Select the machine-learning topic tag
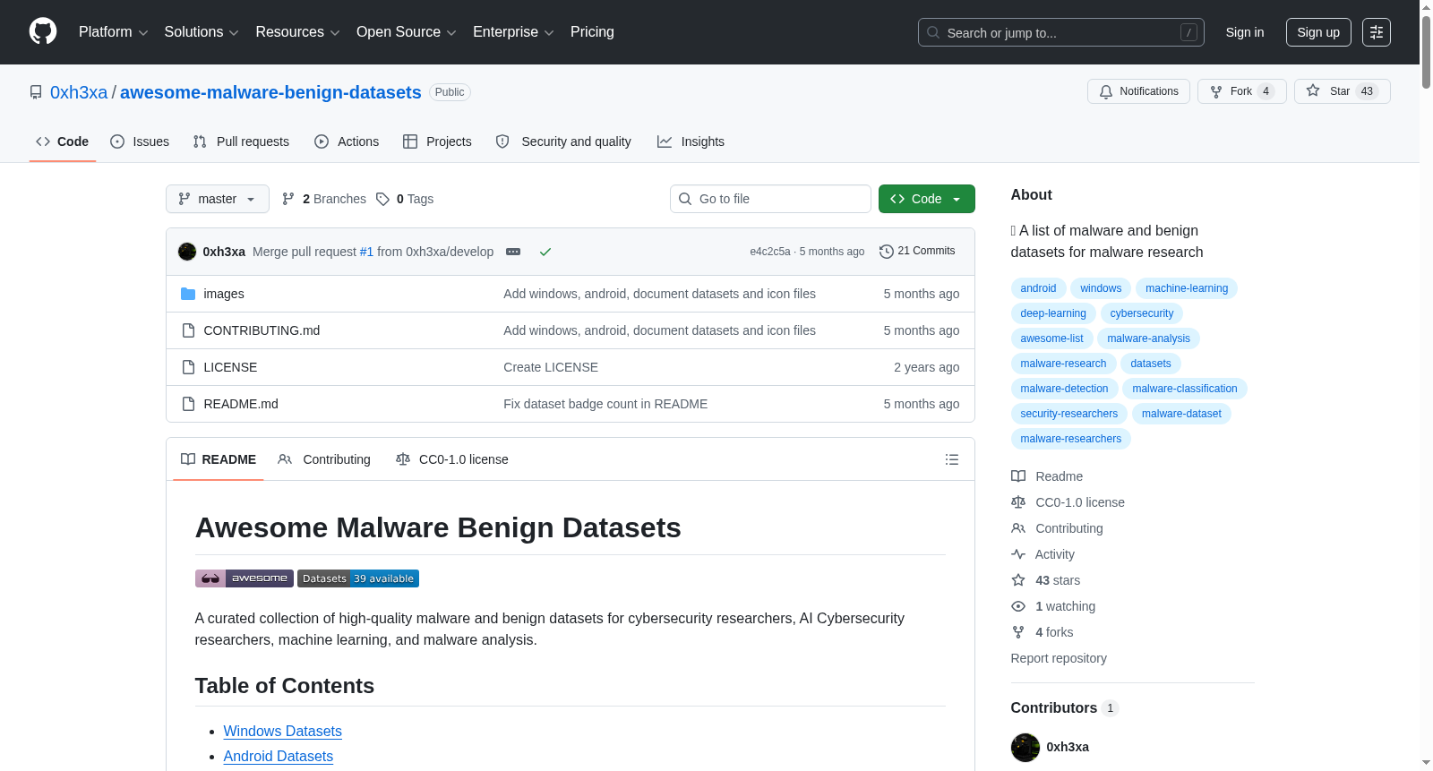The image size is (1433, 771). [x=1187, y=288]
